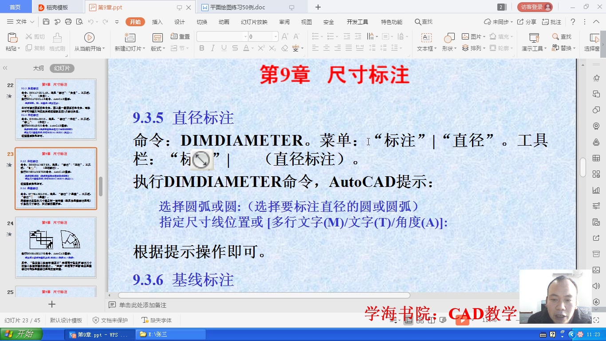
Task: Toggle bold formatting on selected text
Action: pos(202,48)
